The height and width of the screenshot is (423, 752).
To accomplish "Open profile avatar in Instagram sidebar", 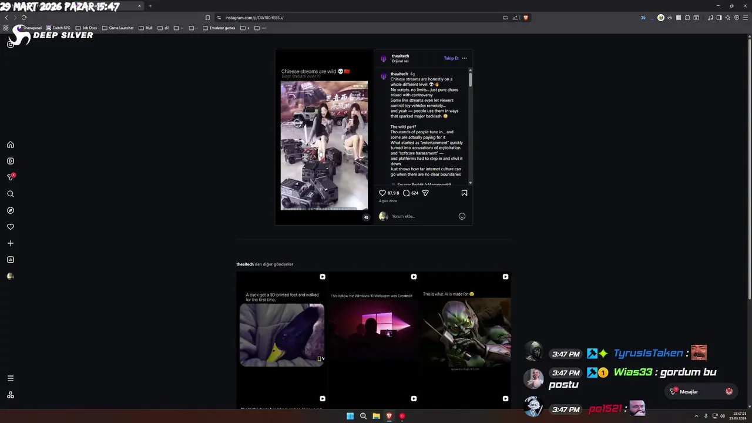I will click(10, 276).
